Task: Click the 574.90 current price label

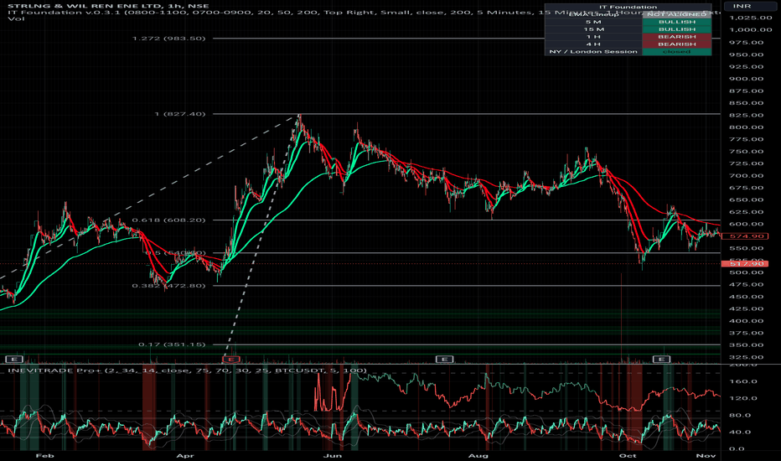Action: tap(745, 236)
